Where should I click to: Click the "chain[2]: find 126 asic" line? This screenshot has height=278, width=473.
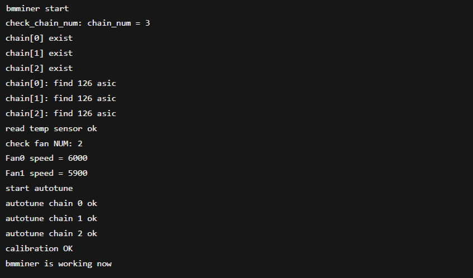(x=61, y=113)
